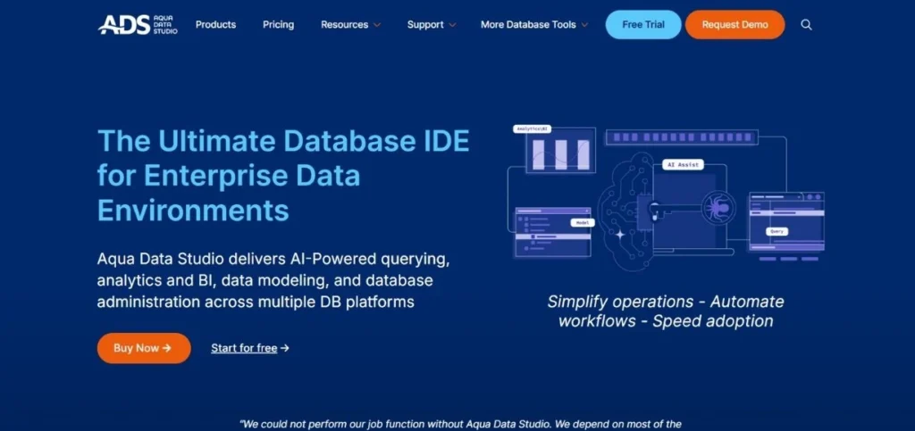
Task: Follow the Start for free link
Action: point(250,348)
